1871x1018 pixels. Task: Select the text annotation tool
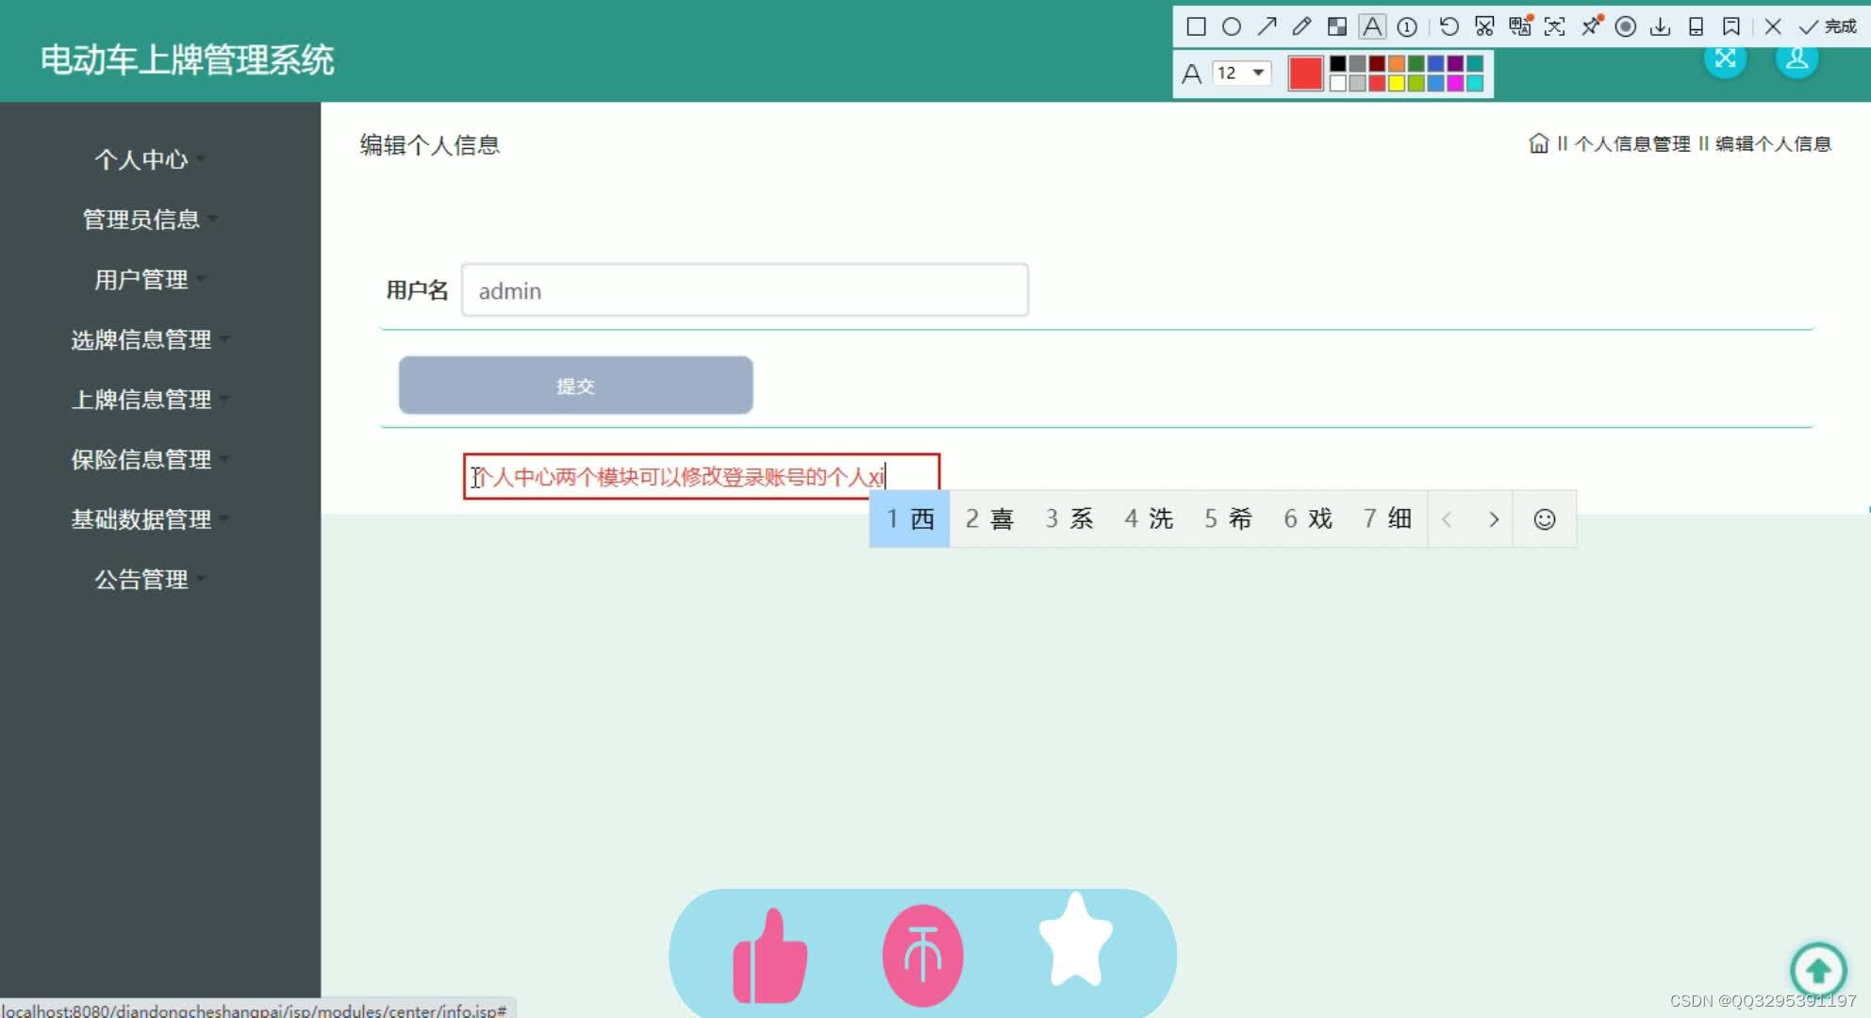click(1372, 26)
